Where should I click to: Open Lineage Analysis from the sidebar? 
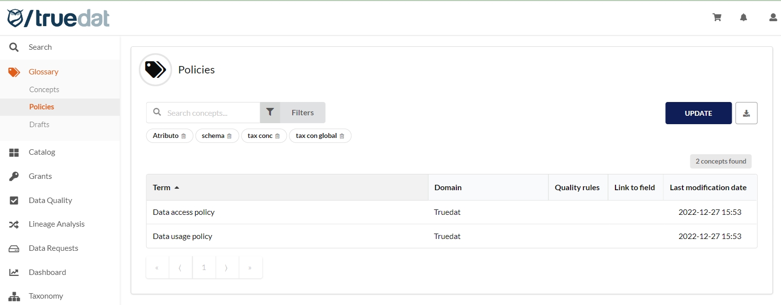(56, 224)
